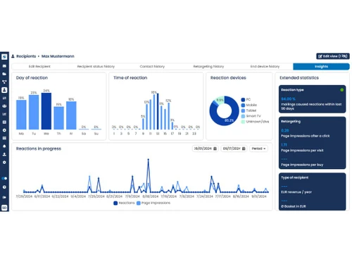Open the table list icon in sidebar
The width and height of the screenshot is (352, 264).
click(x=4, y=138)
